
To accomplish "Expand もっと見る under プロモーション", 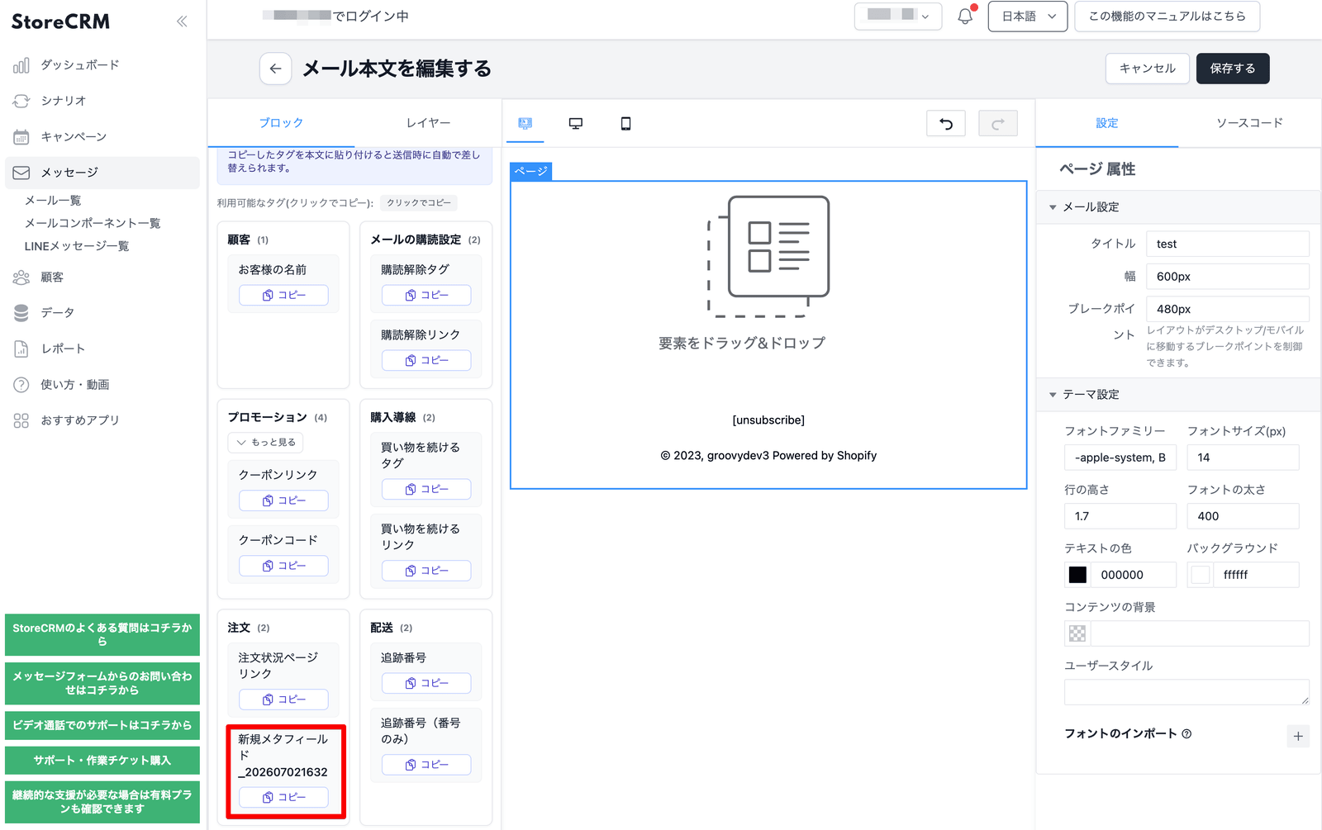I will [x=265, y=443].
